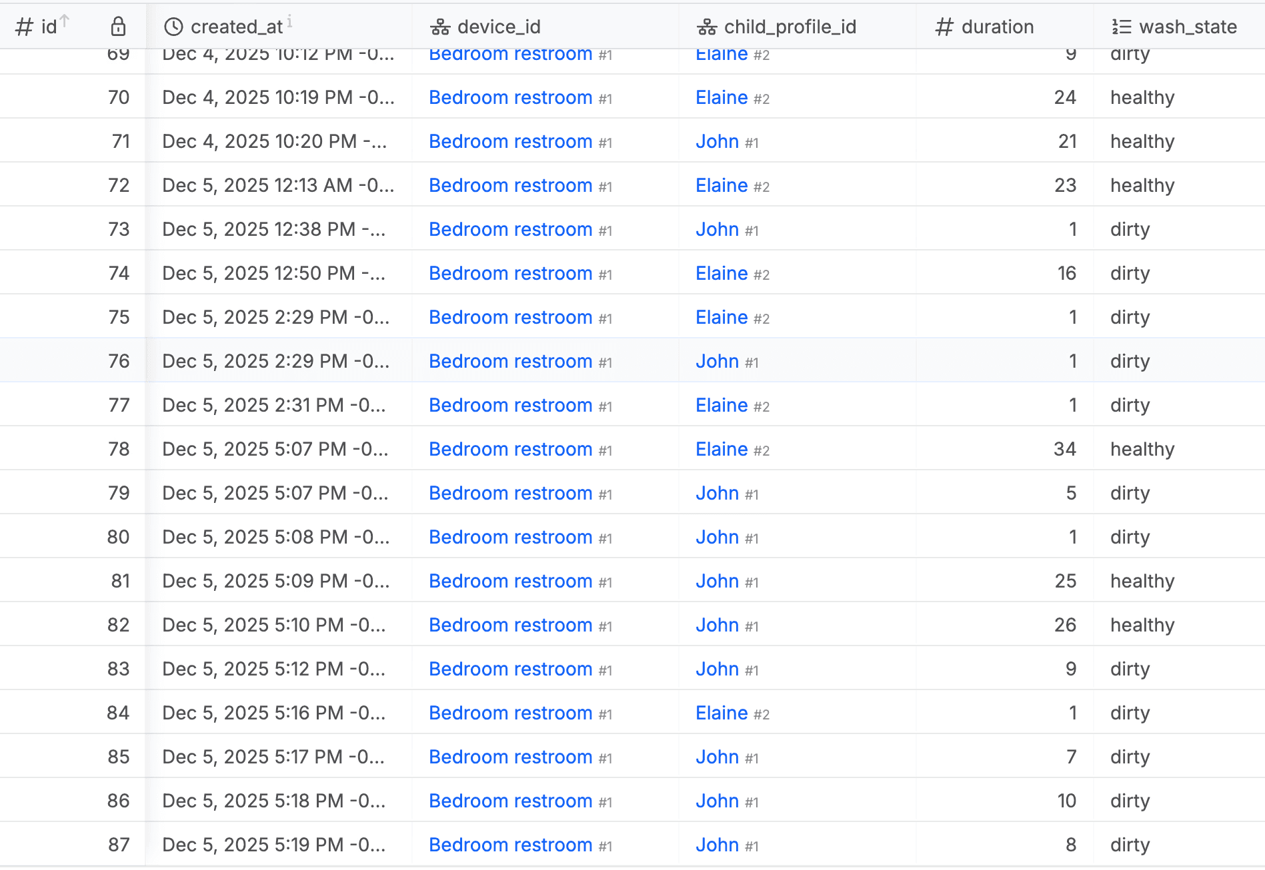Screen dimensions: 1265x870
Task: Select duration cell 24 in row 70
Action: pos(1005,97)
